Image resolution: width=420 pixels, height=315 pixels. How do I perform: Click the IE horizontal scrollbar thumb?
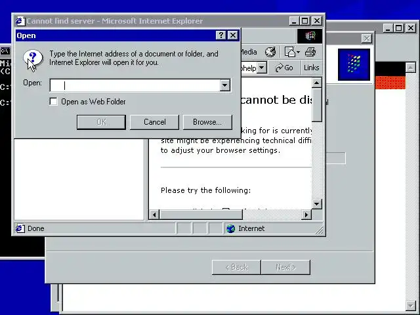tap(201, 215)
